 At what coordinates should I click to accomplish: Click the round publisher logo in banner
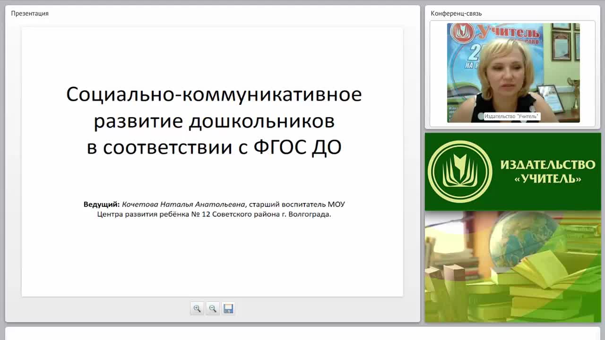pos(460,171)
